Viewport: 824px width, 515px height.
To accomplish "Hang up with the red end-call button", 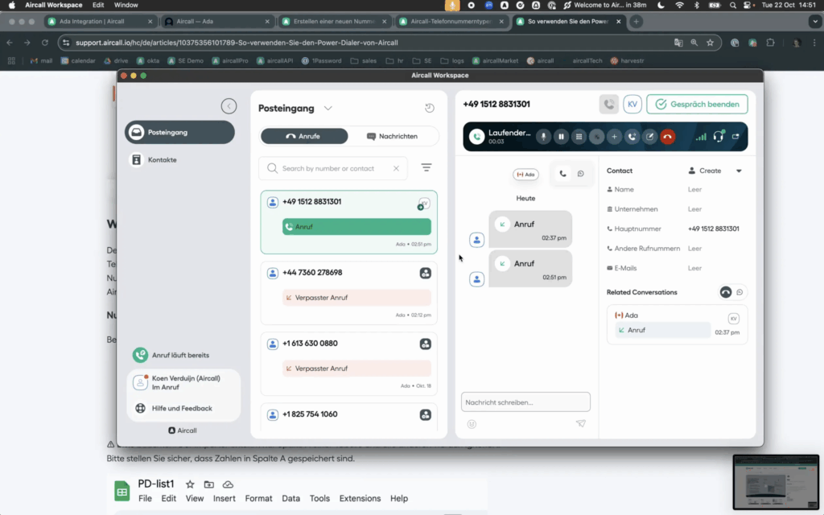I will point(667,137).
